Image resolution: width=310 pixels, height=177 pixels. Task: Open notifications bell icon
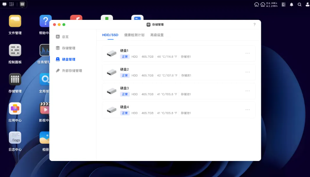[292, 5]
